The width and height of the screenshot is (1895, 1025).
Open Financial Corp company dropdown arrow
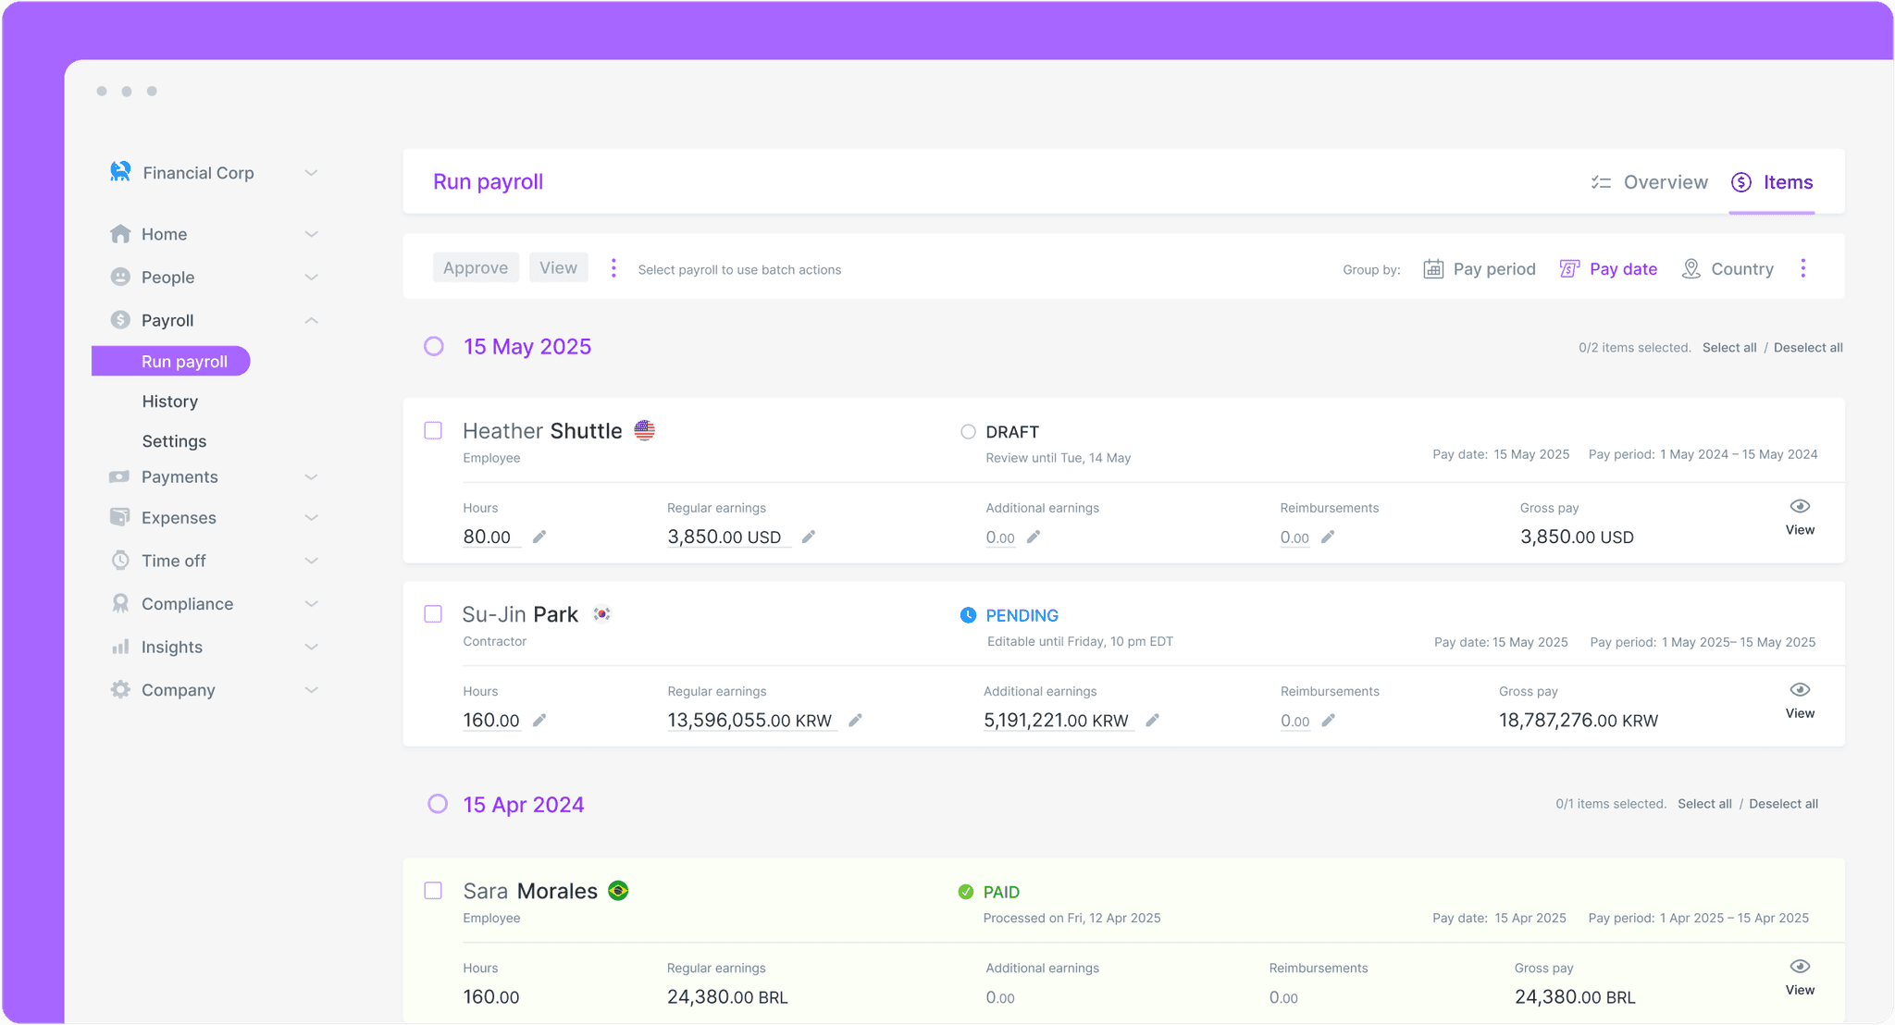(x=312, y=173)
